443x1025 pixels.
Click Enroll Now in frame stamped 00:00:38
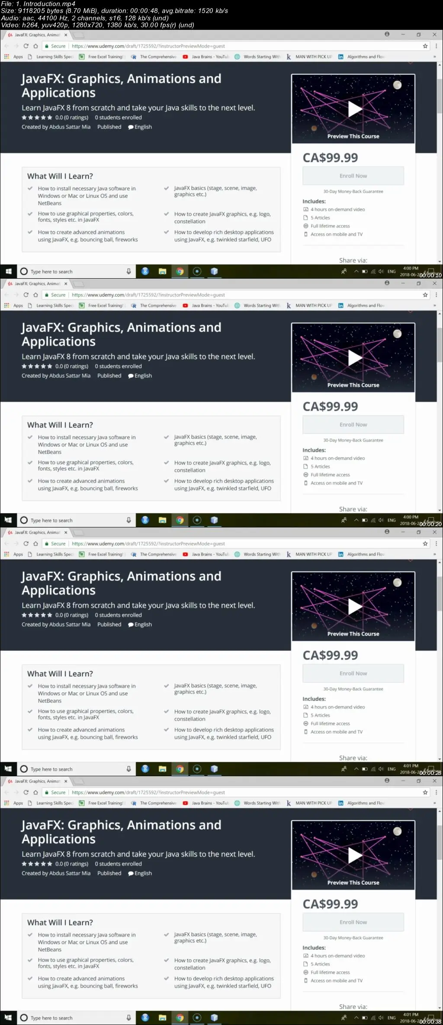click(x=353, y=922)
